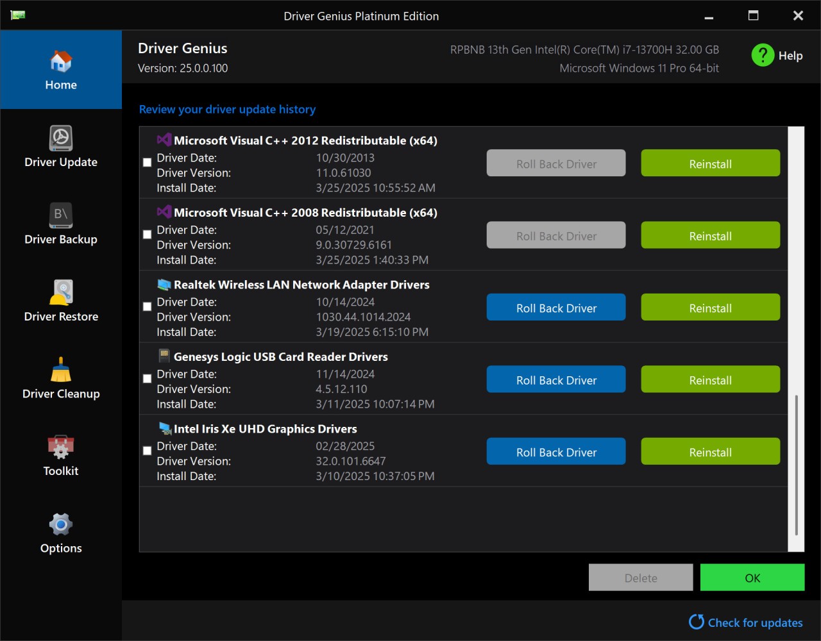Click the driver history list scrollbar

[x=796, y=465]
